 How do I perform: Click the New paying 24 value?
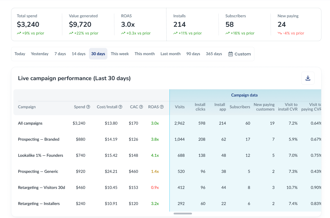[281, 24]
